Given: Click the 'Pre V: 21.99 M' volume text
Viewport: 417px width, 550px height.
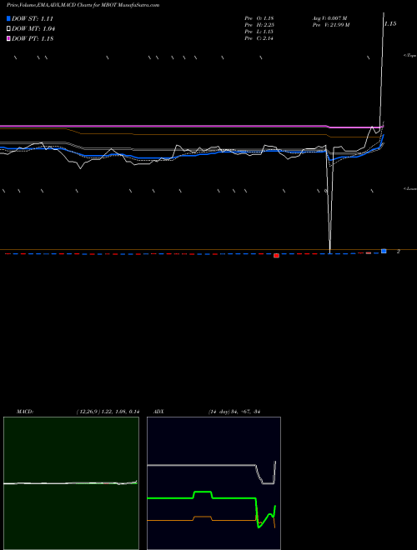Looking at the screenshot, I should click(x=331, y=25).
